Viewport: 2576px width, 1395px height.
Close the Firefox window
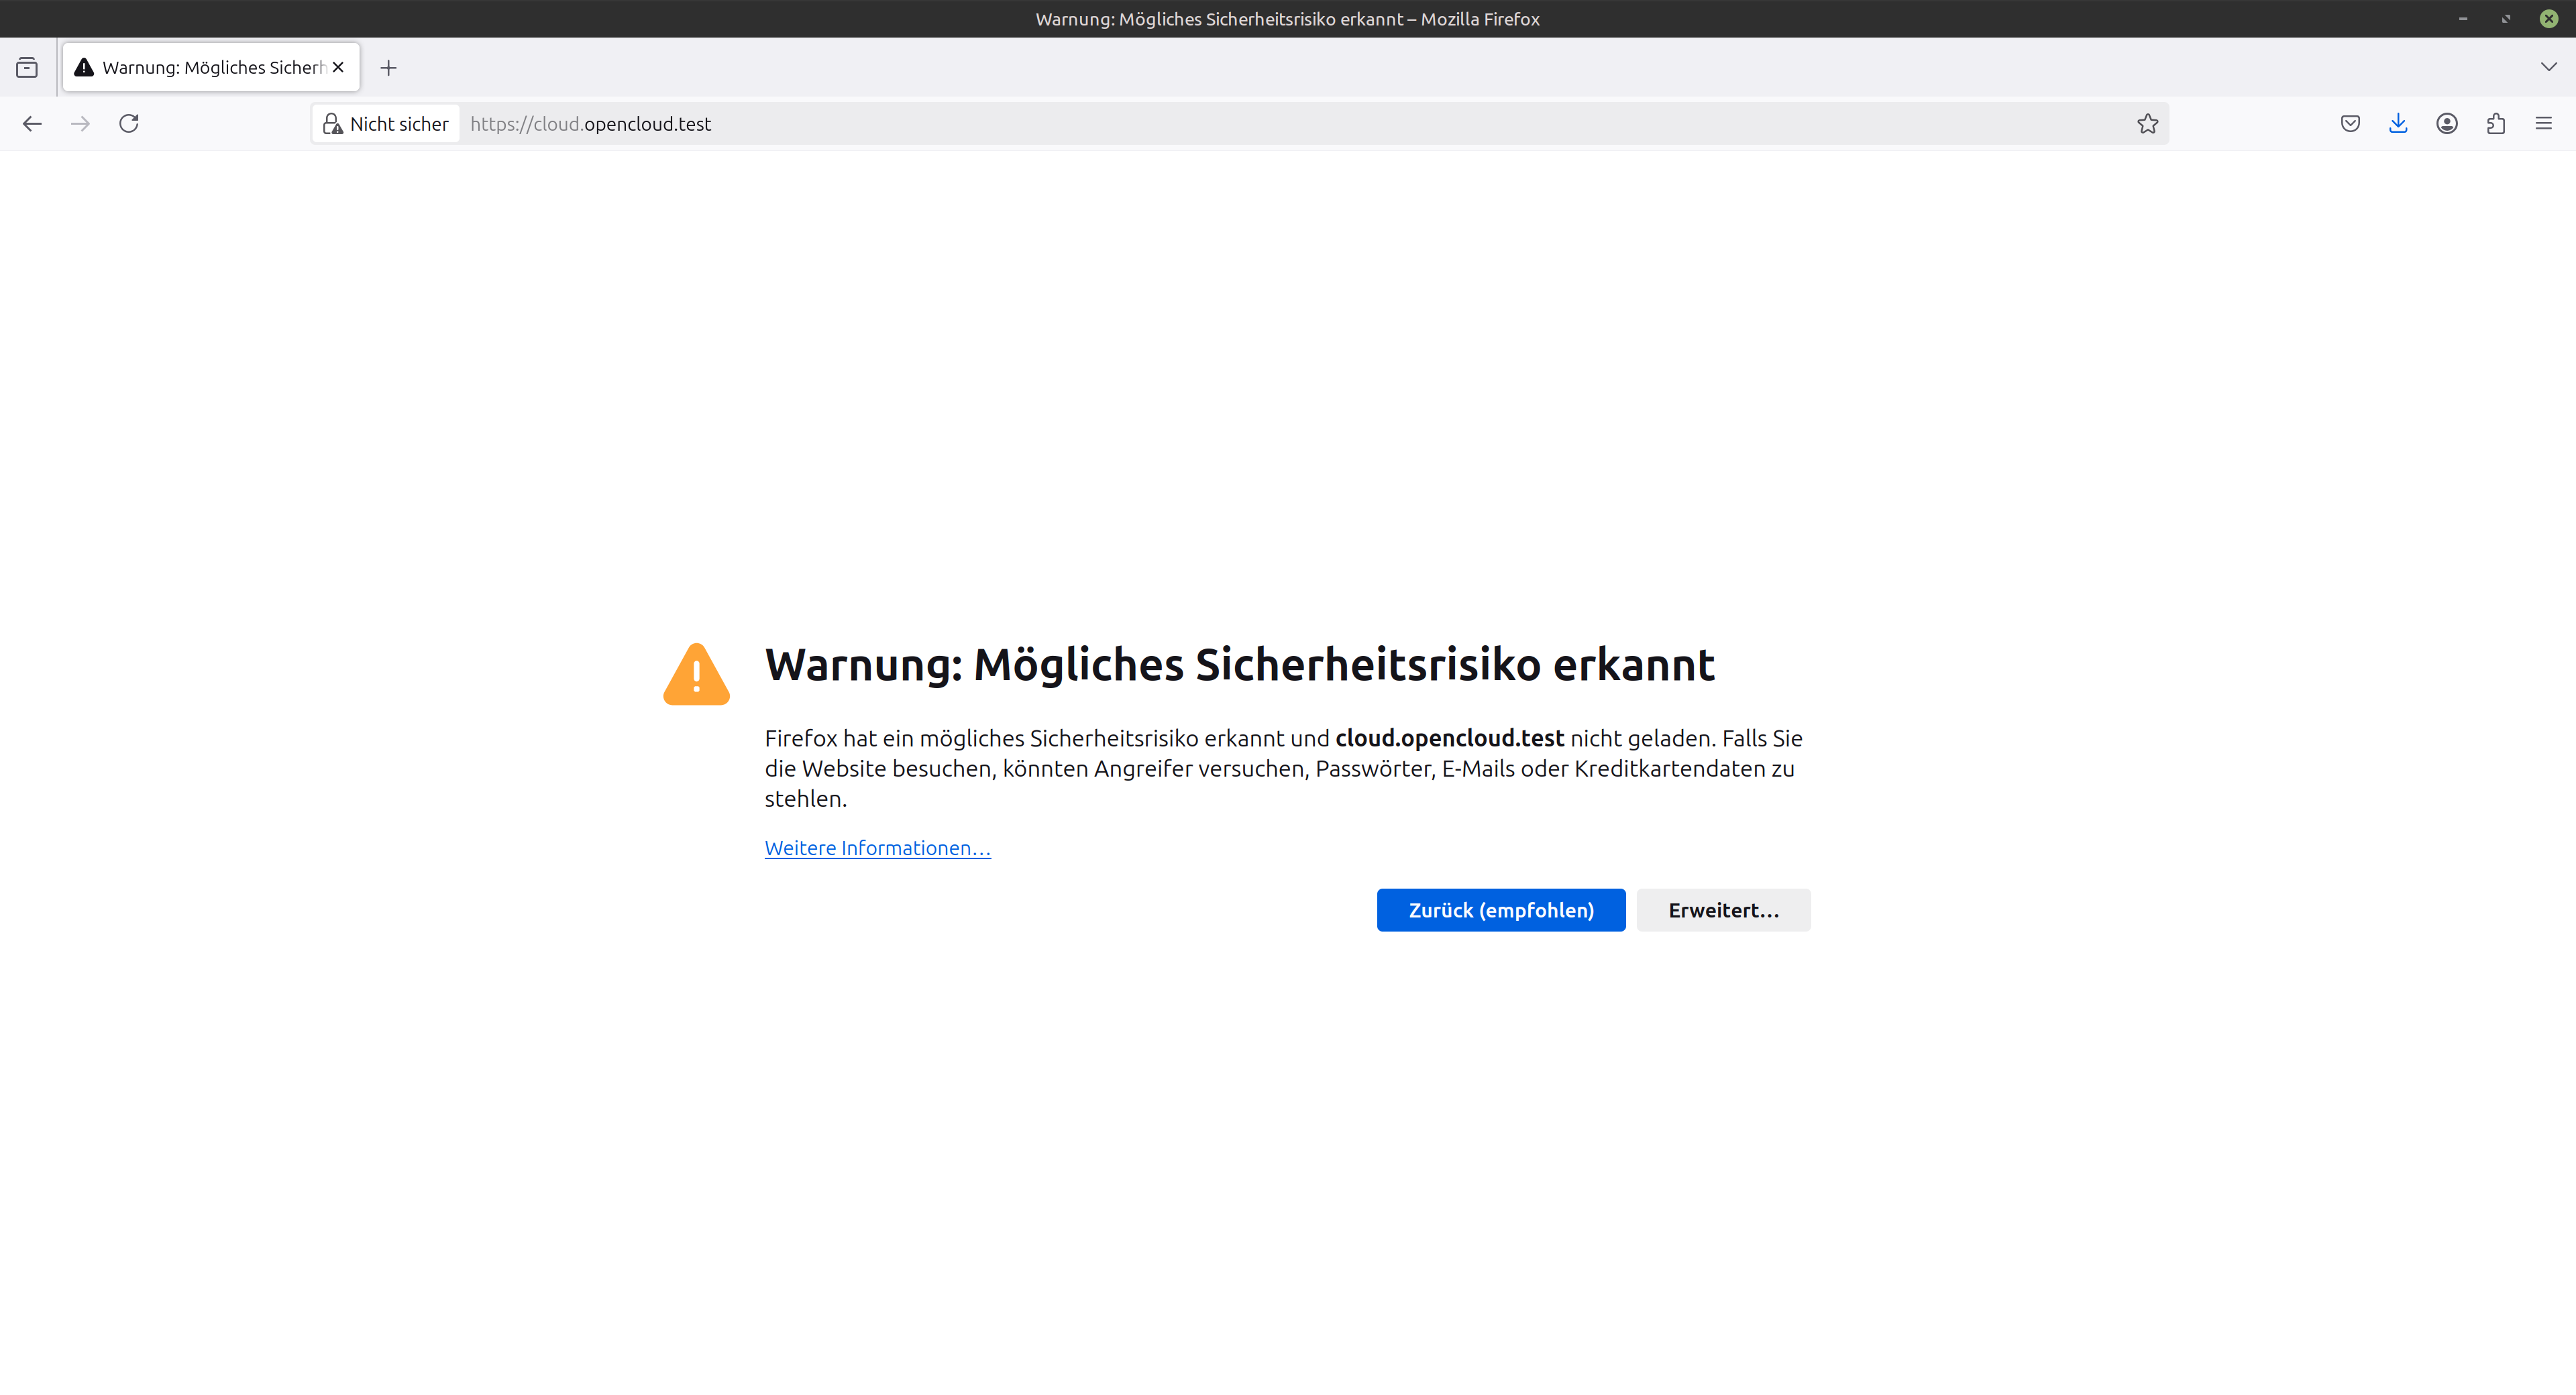click(x=2549, y=19)
